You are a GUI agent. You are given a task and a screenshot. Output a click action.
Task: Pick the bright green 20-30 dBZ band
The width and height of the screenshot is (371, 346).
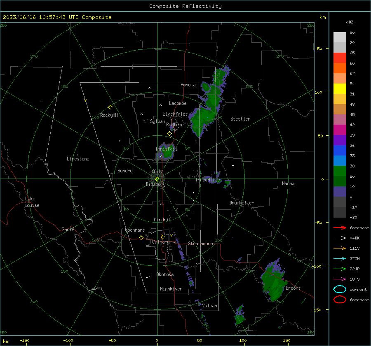(340, 171)
